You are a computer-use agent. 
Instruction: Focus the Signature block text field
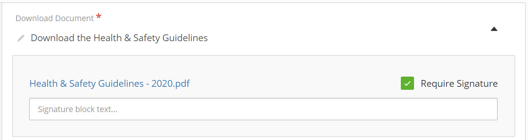click(263, 109)
